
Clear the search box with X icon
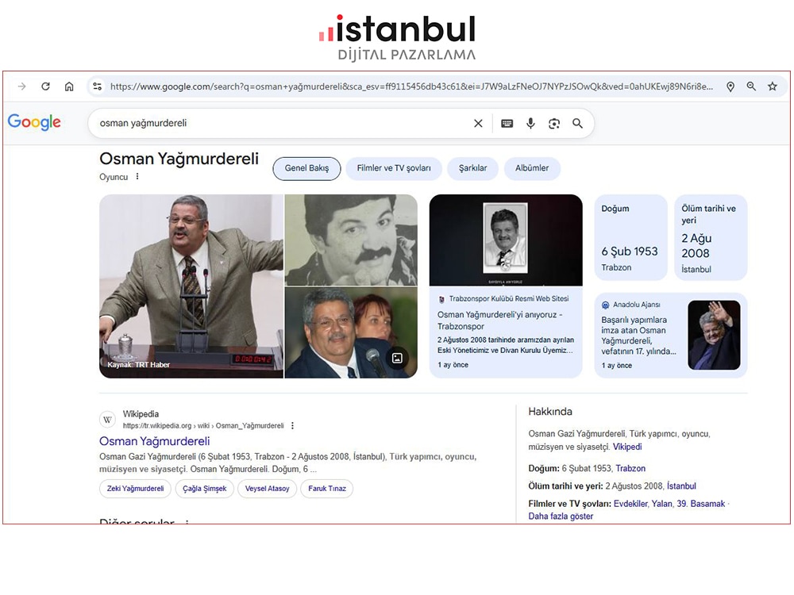(478, 124)
